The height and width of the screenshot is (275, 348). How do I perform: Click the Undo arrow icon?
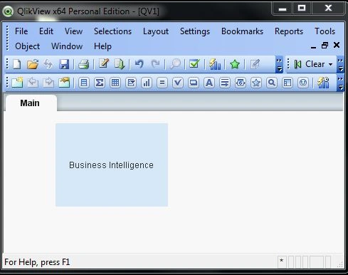pos(139,64)
